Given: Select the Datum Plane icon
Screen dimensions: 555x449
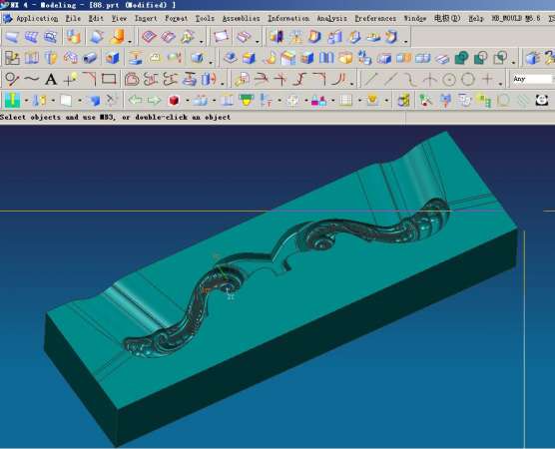Looking at the screenshot, I should (221, 37).
